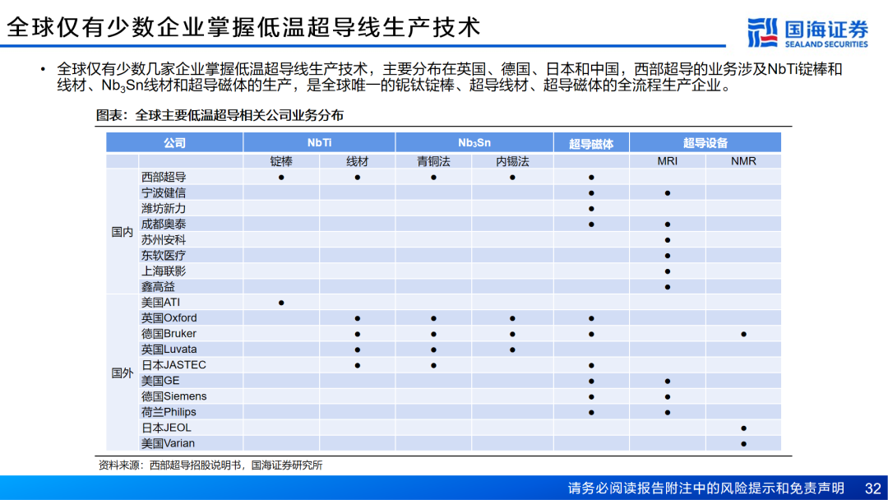Select the 国内 group label
888x500 pixels.
(x=123, y=232)
